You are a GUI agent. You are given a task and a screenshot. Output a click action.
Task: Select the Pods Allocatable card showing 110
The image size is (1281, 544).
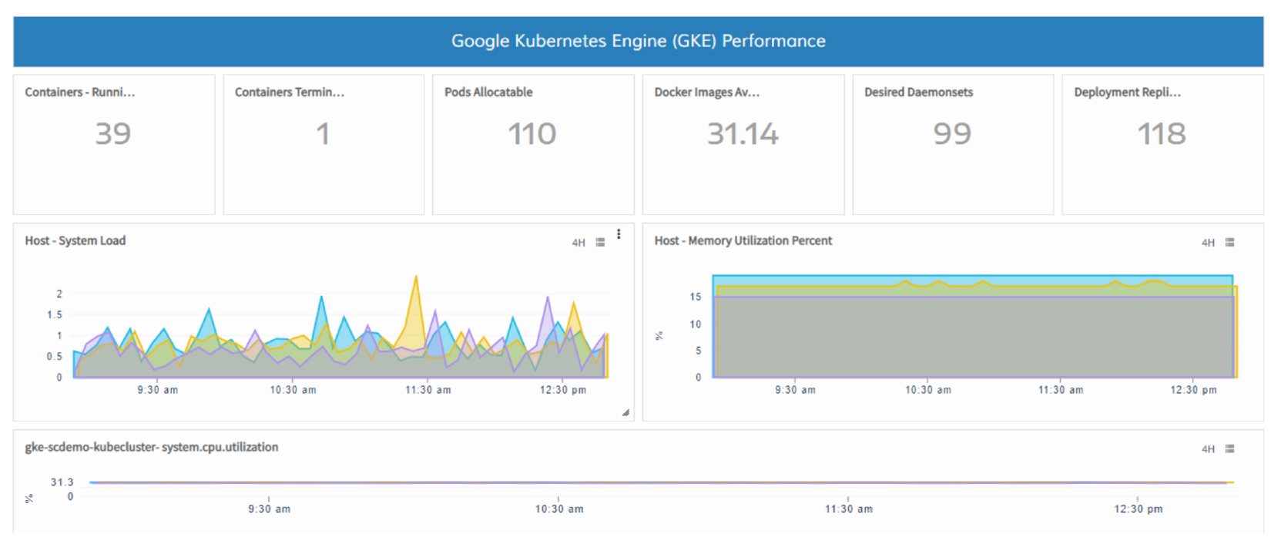(x=533, y=144)
